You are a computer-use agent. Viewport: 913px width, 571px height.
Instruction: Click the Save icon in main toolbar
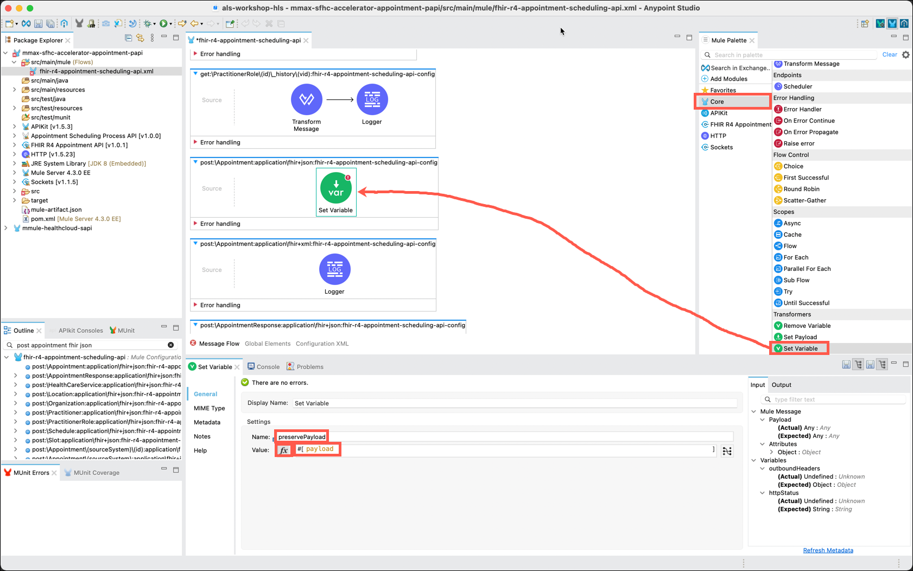point(38,23)
